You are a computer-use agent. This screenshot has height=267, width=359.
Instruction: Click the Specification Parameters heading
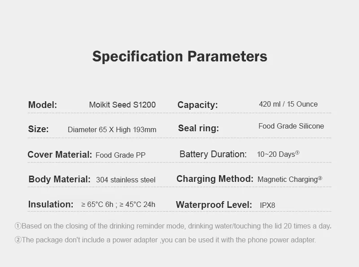click(180, 56)
